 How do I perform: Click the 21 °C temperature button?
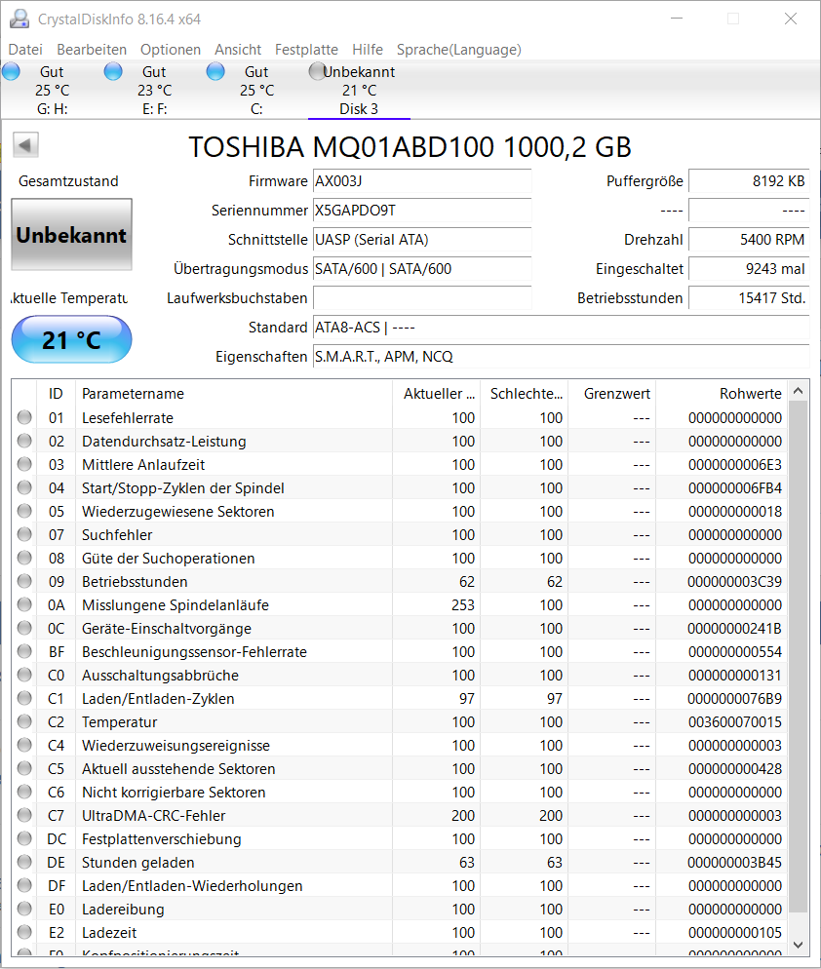pyautogui.click(x=72, y=339)
